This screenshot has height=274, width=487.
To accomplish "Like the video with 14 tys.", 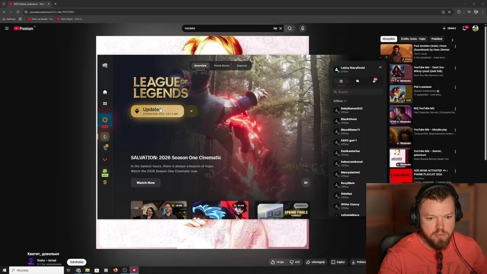I will pyautogui.click(x=277, y=262).
